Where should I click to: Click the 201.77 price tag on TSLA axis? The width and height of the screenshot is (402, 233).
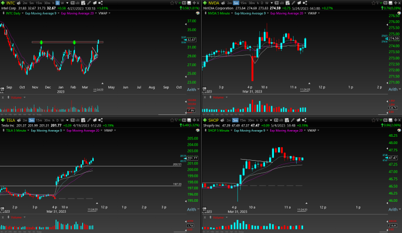pos(192,158)
